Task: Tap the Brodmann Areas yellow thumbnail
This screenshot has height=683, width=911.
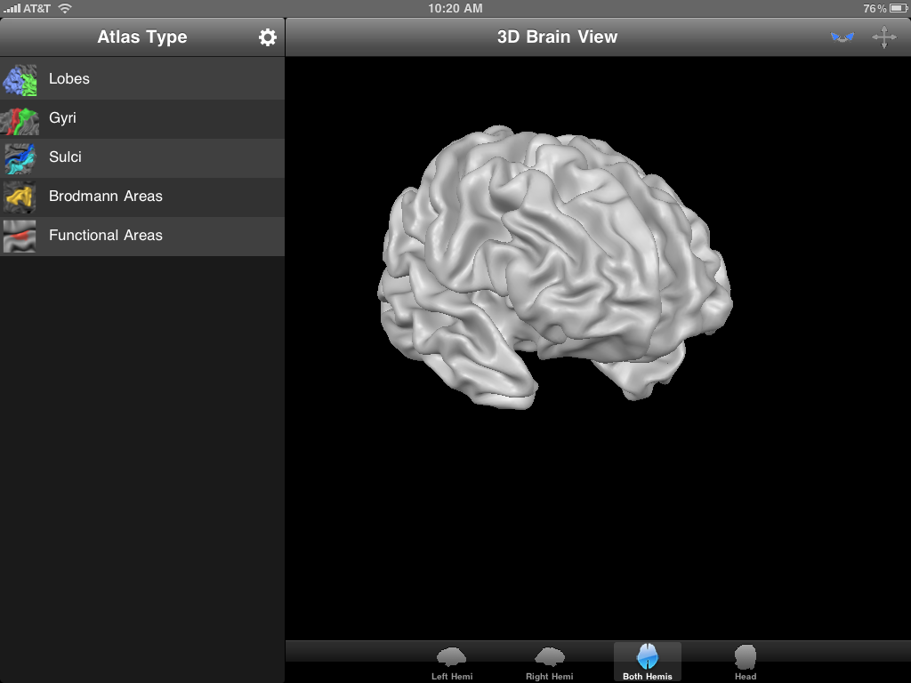Action: click(20, 197)
